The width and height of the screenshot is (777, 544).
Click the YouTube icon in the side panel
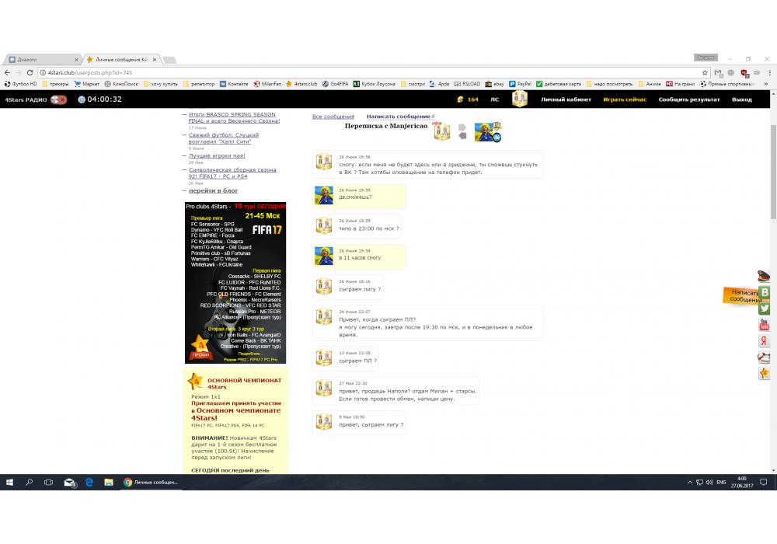[x=765, y=325]
